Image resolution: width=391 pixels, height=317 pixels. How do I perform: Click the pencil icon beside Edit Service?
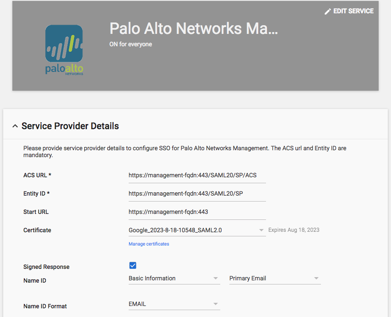327,11
